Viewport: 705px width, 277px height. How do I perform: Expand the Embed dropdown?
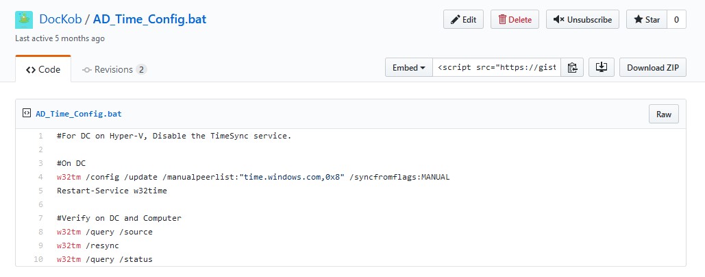(x=409, y=68)
